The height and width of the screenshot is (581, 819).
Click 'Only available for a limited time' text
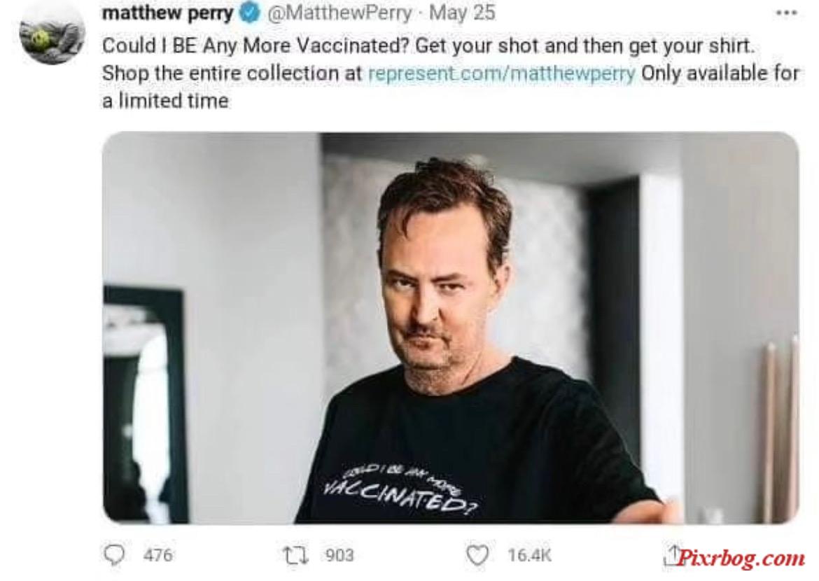(450, 87)
